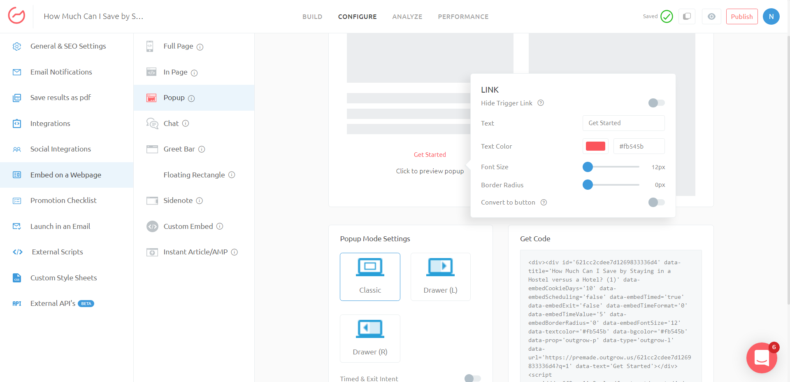
Task: Click the Promotion Checklist icon
Action: click(17, 201)
